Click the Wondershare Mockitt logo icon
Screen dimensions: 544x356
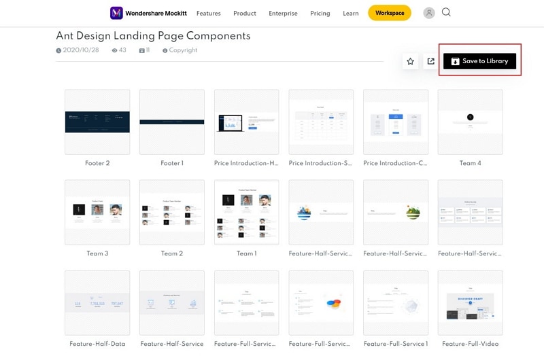(116, 13)
